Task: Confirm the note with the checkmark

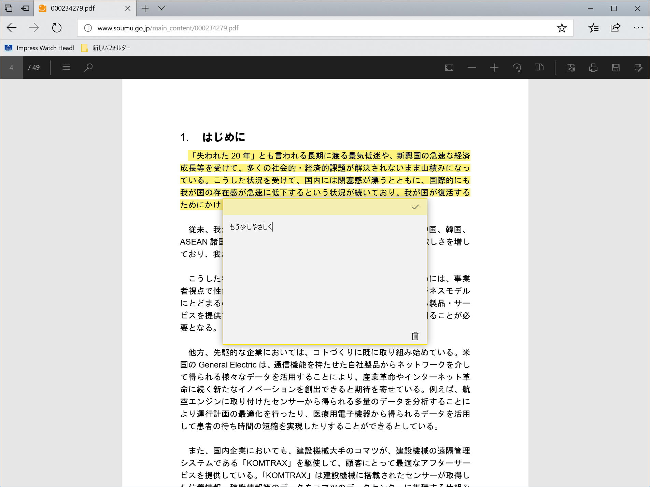Action: pyautogui.click(x=415, y=207)
